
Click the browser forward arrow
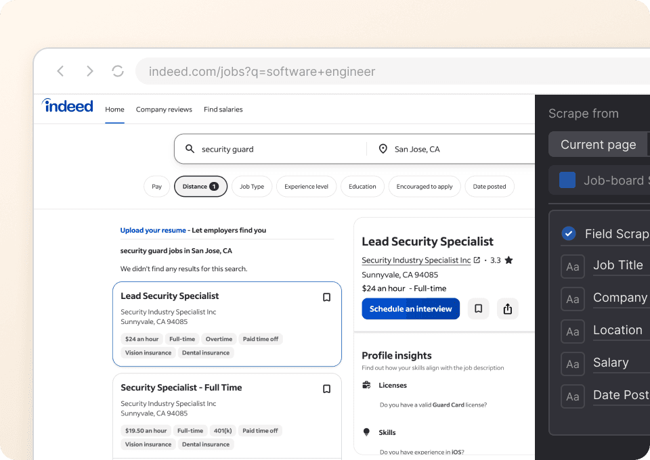(x=89, y=71)
